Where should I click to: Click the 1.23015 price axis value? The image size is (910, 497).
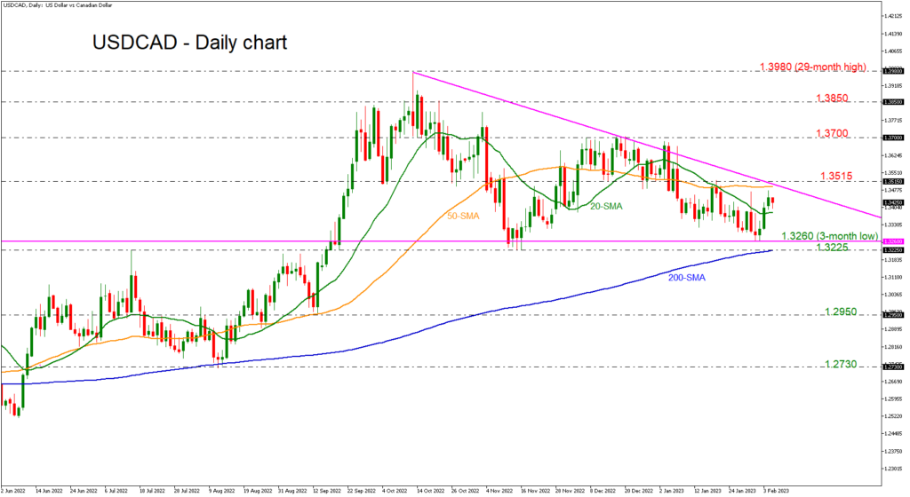point(893,468)
